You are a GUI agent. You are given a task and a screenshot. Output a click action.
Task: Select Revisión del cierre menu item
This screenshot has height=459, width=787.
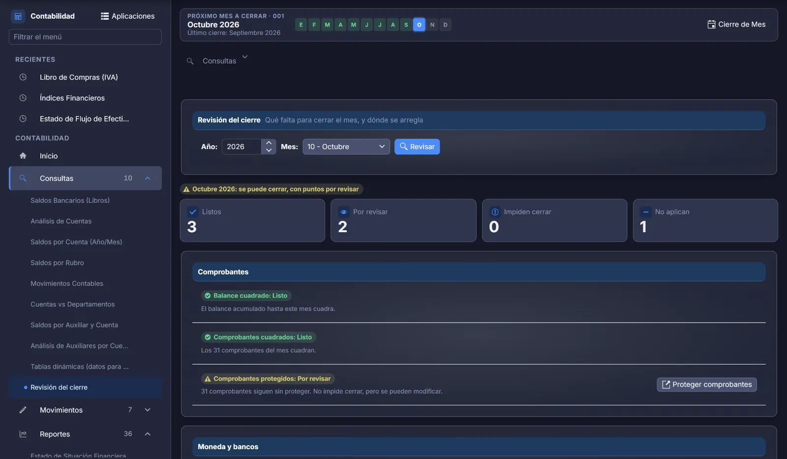click(85, 387)
